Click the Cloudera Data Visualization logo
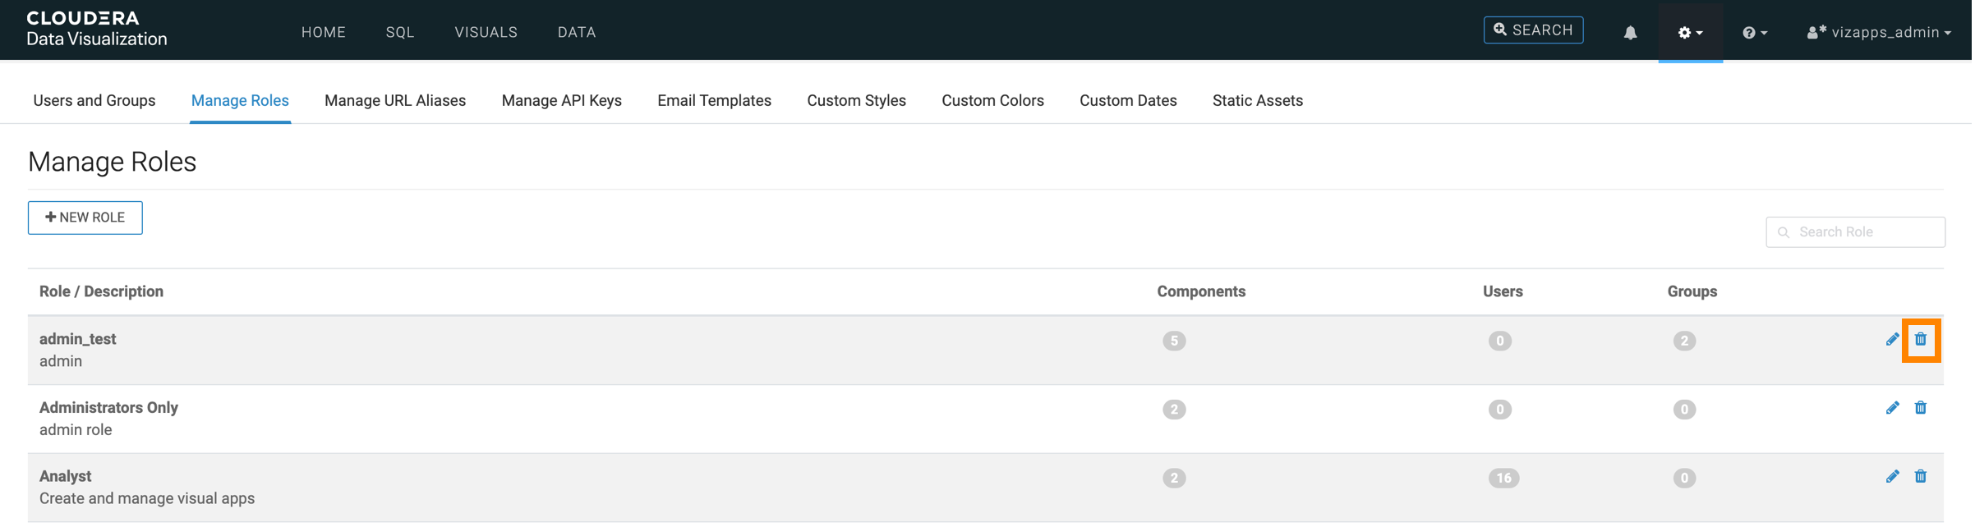This screenshot has width=1975, height=527. (x=96, y=29)
